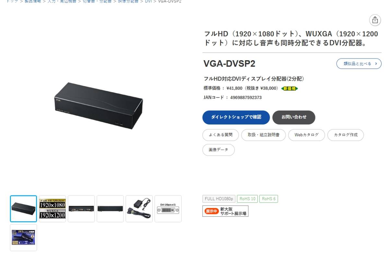389x262 pixels.
Task: Click ダイレクトショップで確認 blue button
Action: [236, 117]
